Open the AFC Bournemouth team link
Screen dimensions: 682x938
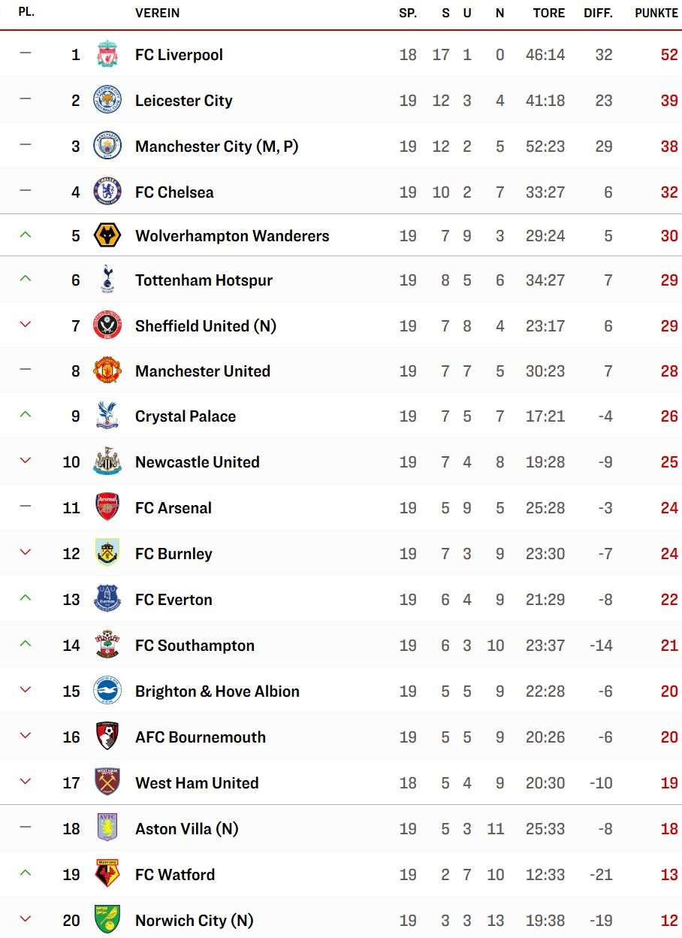pos(201,737)
